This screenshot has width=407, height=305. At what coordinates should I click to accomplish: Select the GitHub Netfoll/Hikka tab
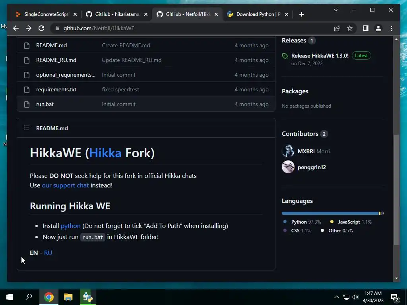pos(187,14)
